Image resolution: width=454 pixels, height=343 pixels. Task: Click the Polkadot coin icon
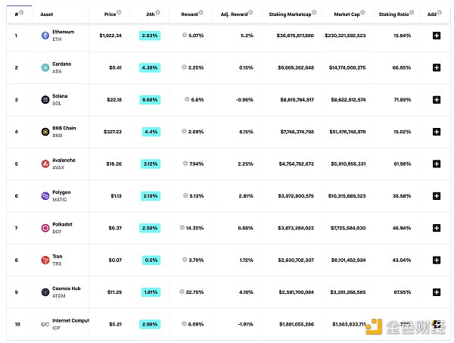[x=45, y=227]
